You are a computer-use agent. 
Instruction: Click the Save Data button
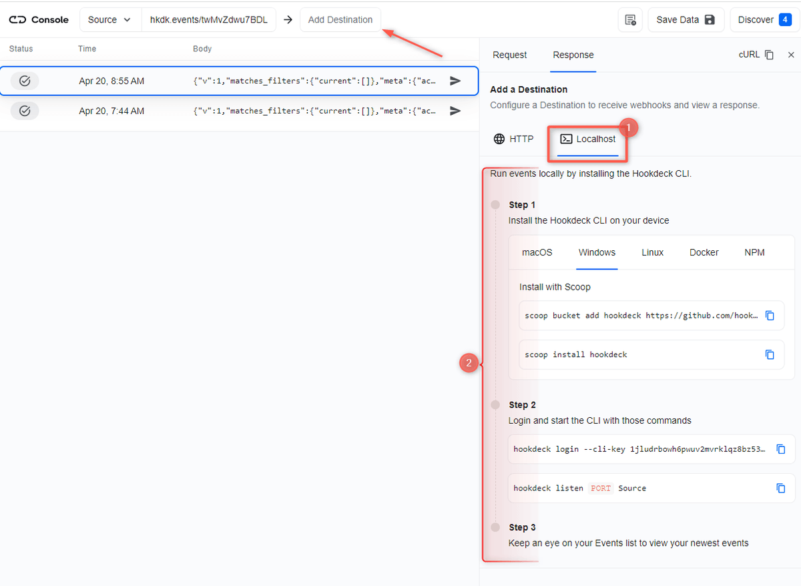[686, 19]
